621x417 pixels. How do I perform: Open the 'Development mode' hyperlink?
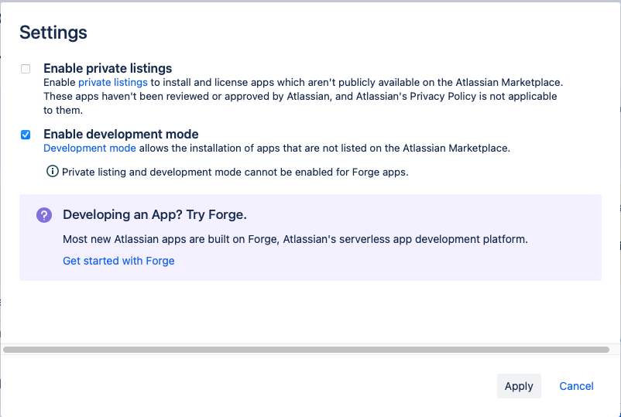(90, 148)
